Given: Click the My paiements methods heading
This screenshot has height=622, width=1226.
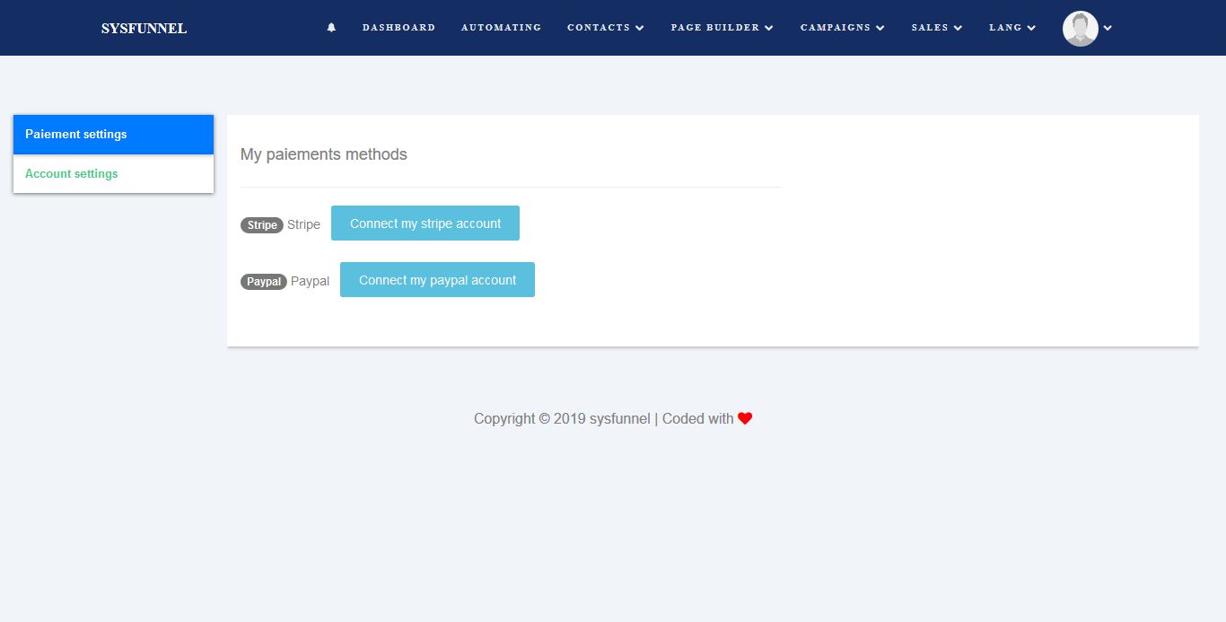Looking at the screenshot, I should tap(324, 154).
